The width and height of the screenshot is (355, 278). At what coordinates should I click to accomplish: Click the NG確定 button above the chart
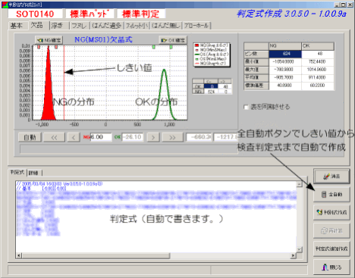tap(49, 40)
